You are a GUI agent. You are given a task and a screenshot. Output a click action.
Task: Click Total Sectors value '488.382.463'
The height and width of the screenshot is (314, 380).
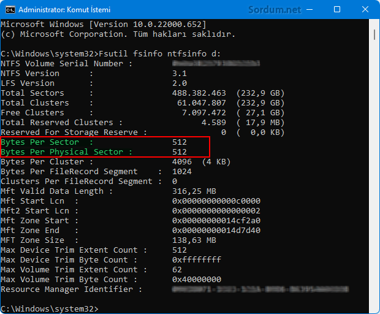point(199,93)
